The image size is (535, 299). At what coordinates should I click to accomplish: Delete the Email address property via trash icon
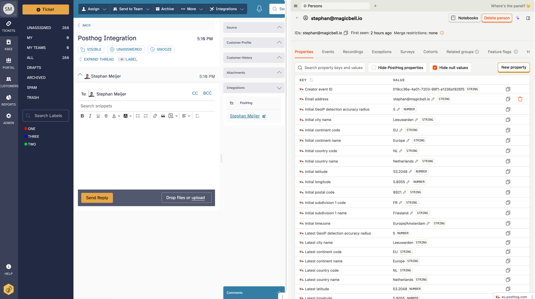pyautogui.click(x=520, y=99)
